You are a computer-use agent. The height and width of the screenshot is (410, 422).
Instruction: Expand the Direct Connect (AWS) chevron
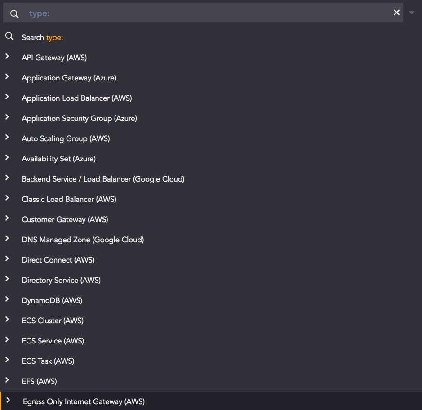tap(7, 258)
